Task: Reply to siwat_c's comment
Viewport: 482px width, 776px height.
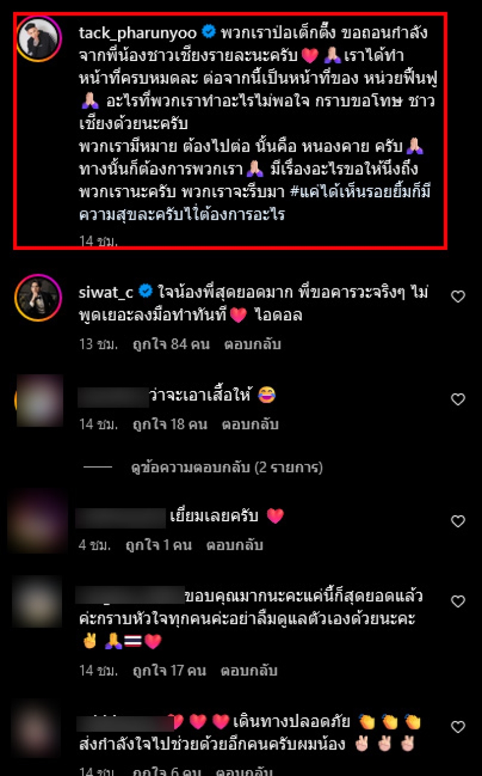Action: click(252, 345)
